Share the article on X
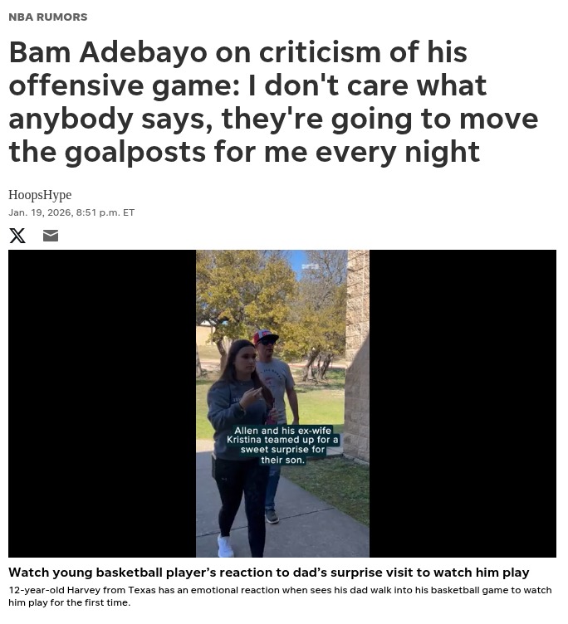Viewport: 568px width, 624px height. click(x=17, y=236)
